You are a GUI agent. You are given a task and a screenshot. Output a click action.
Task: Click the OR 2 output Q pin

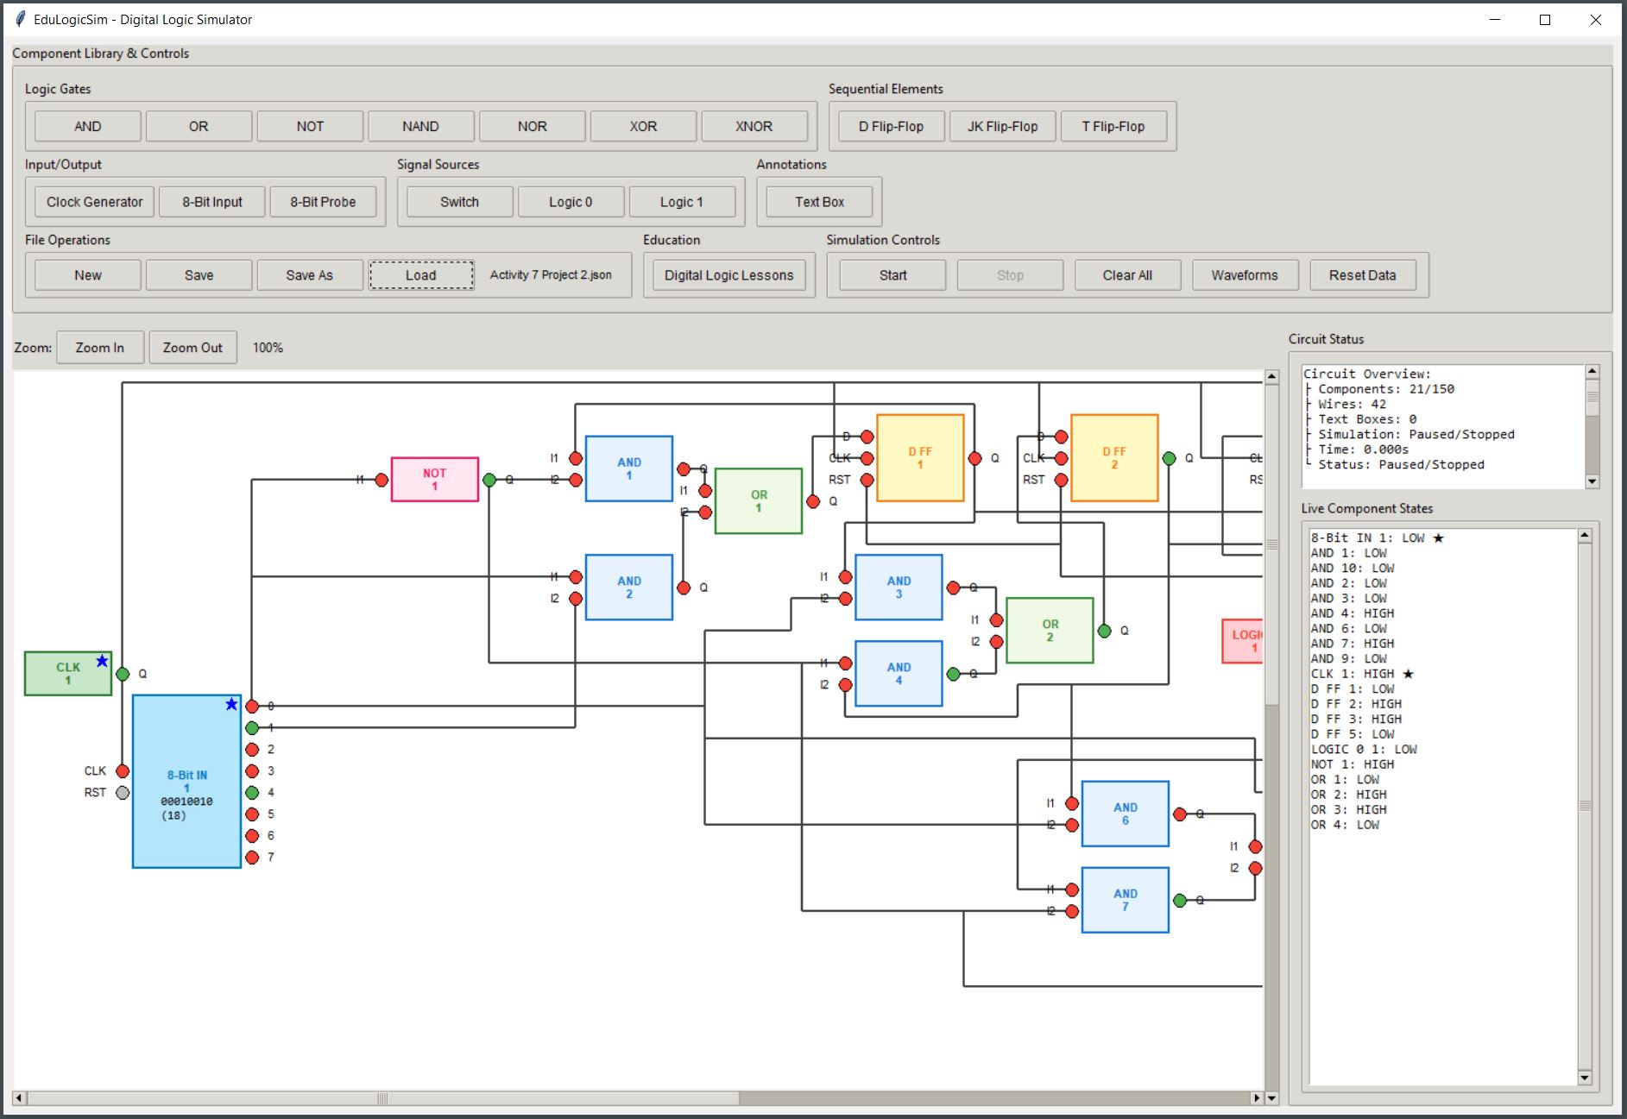tap(1104, 631)
